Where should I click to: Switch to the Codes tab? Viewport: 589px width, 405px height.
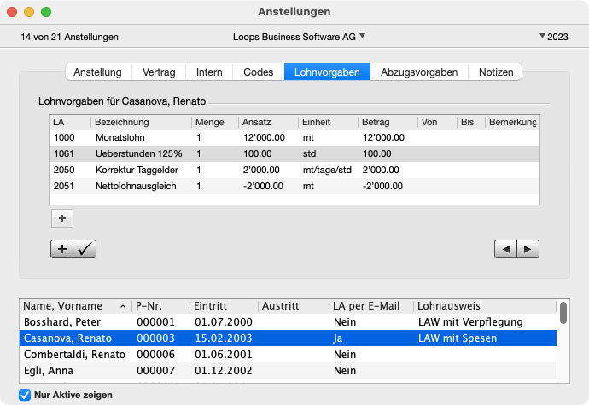pyautogui.click(x=258, y=72)
